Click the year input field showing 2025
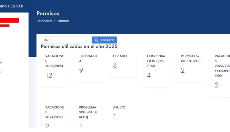This screenshot has height=132, width=230. [x=64, y=40]
